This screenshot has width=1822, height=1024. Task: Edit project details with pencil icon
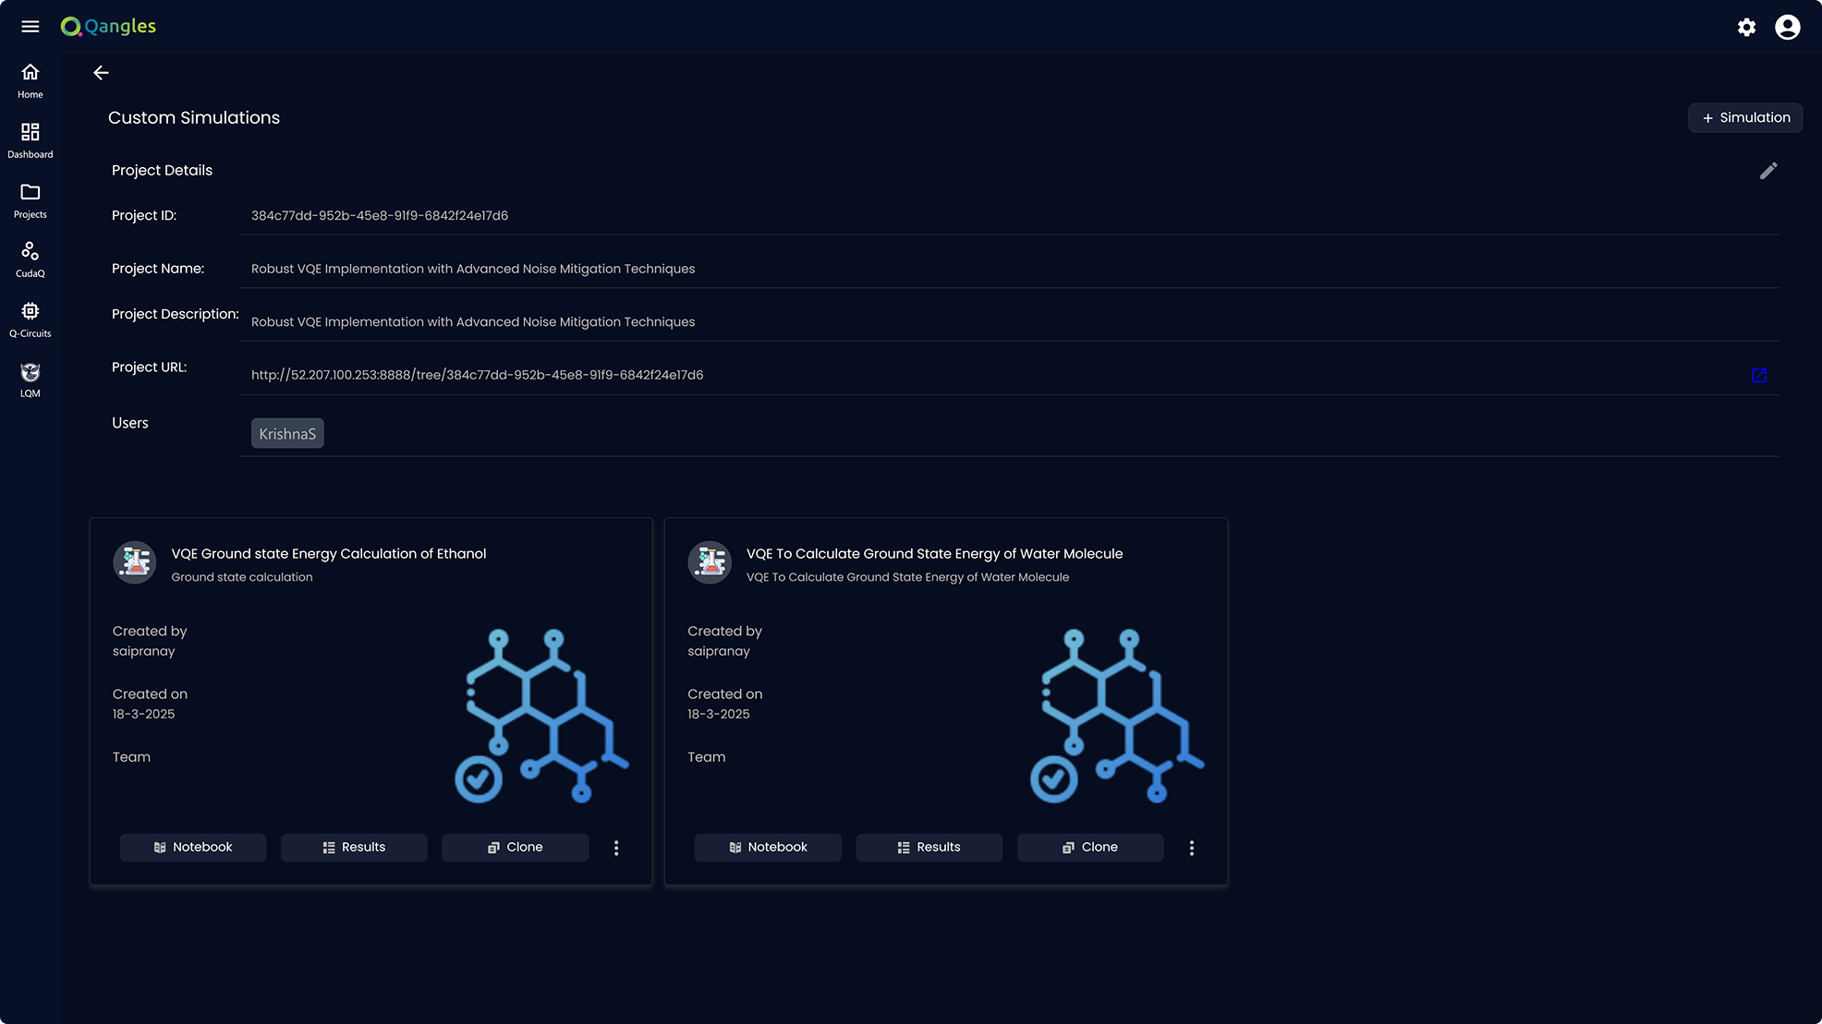tap(1768, 171)
